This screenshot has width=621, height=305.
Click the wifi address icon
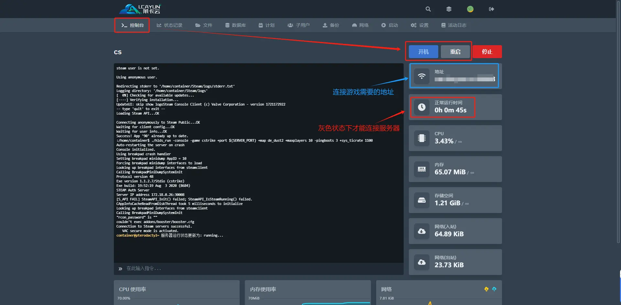pyautogui.click(x=422, y=76)
